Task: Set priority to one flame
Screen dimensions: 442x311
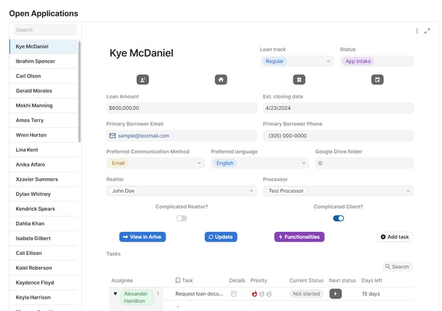Action: (x=254, y=294)
